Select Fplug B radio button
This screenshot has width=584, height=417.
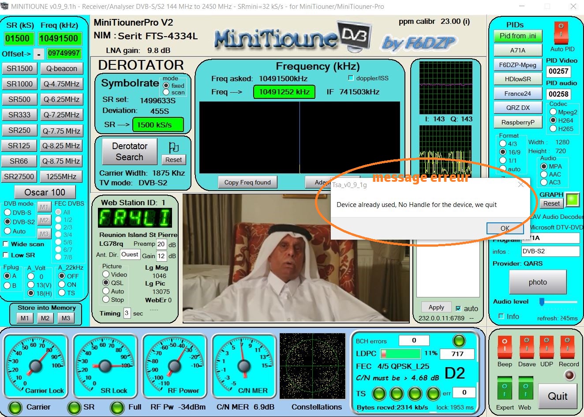(x=7, y=286)
